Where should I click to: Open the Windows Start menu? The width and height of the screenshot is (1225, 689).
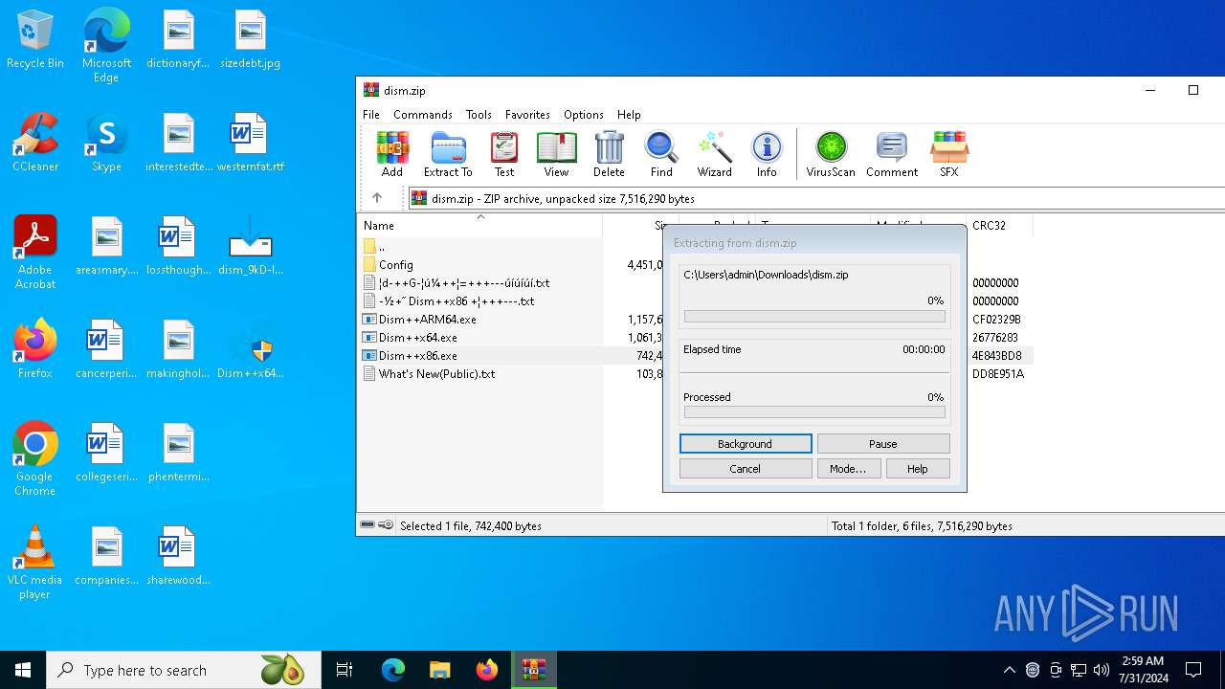(23, 670)
